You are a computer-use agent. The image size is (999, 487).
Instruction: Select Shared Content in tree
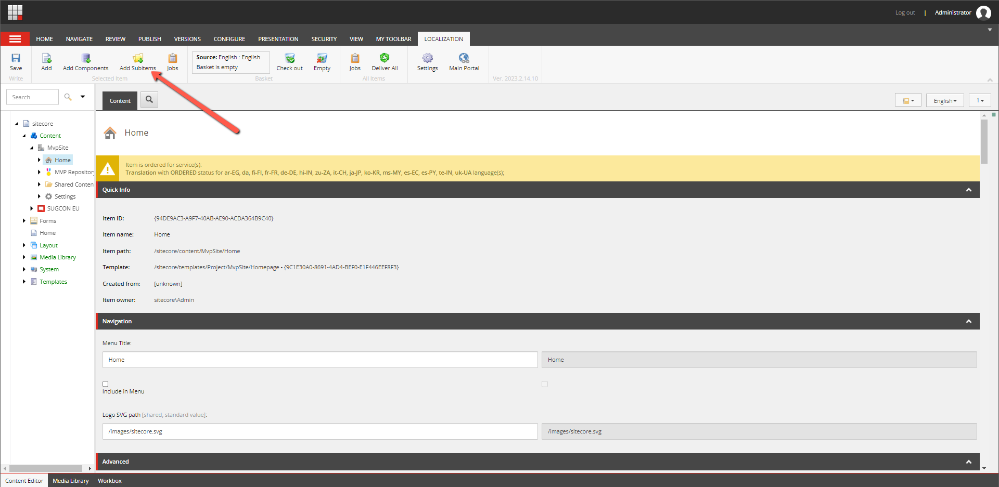[x=74, y=185]
